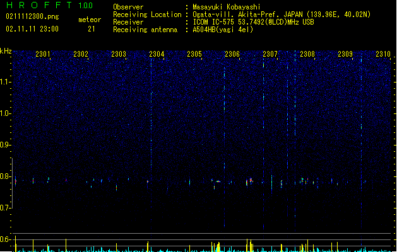
Task: Click the 2307 time axis marker
Action: coord(270,54)
